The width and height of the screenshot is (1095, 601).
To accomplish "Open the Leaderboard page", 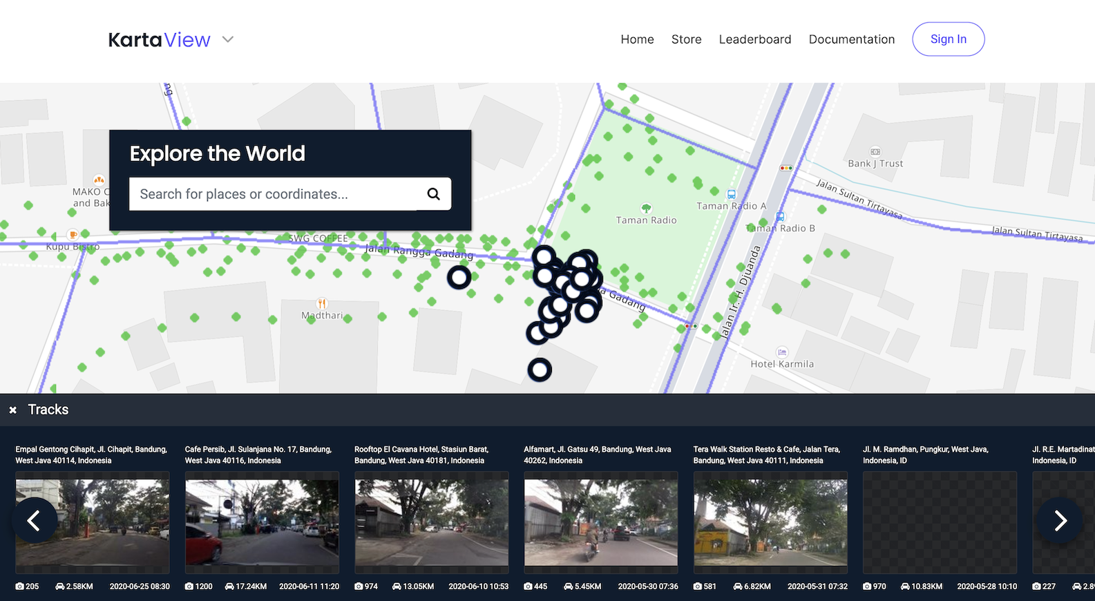I will pyautogui.click(x=754, y=39).
